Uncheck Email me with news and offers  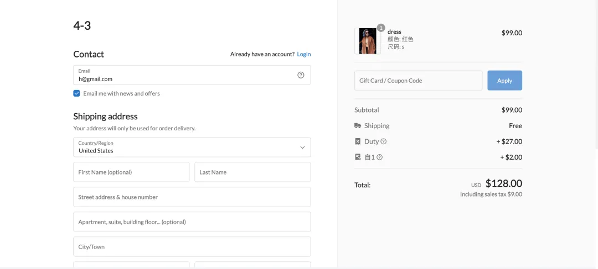pos(77,93)
